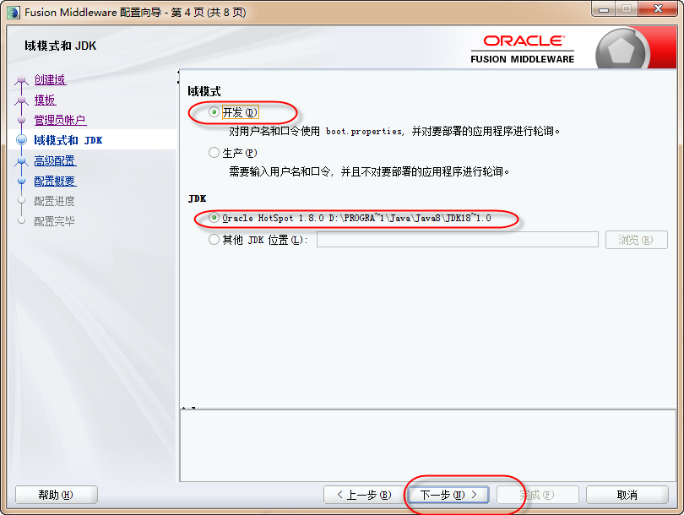Click the pentagon emblem in the header
The width and height of the screenshot is (684, 515).
tap(621, 51)
